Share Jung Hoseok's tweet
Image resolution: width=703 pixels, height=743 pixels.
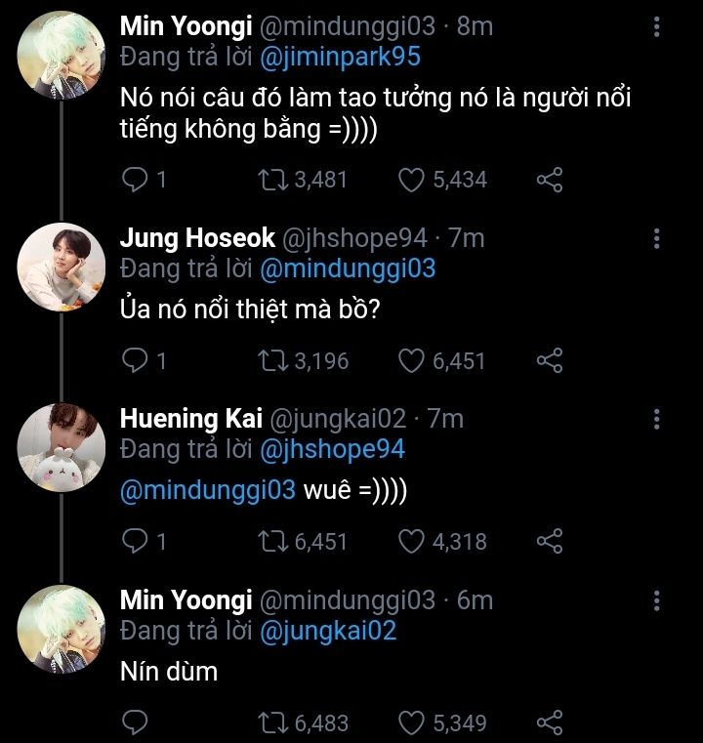(x=550, y=360)
